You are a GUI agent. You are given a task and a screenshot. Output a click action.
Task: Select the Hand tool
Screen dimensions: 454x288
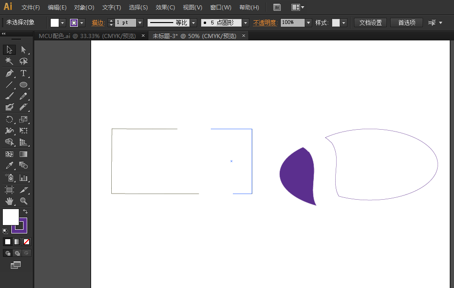point(9,201)
